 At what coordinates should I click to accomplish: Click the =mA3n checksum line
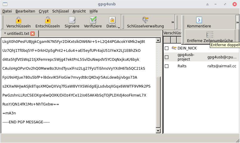(9, 113)
